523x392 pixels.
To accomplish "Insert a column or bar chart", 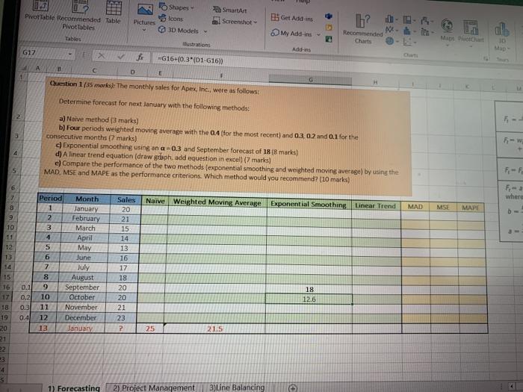I will (x=391, y=19).
